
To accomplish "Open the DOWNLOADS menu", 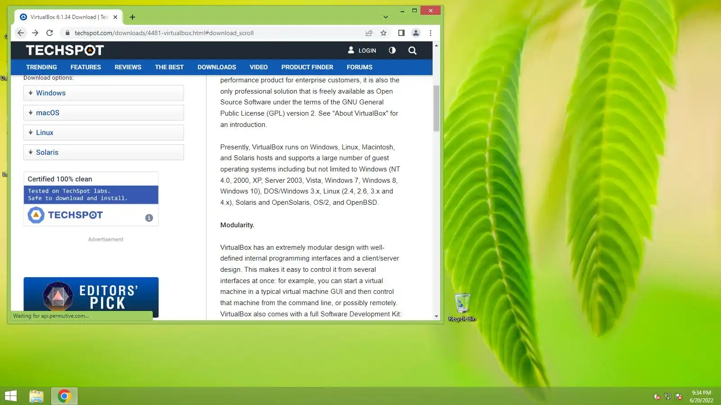I will 217,67.
